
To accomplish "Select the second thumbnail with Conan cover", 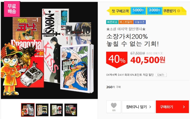I will point(42,110).
